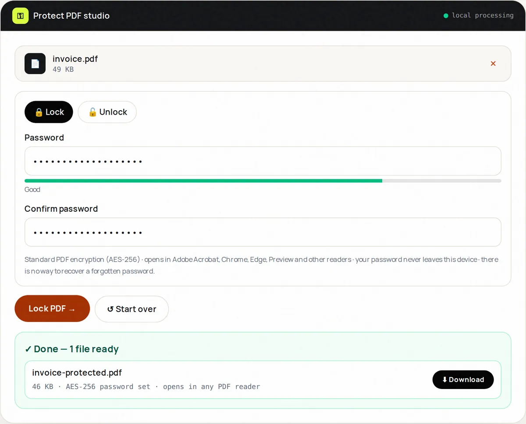The image size is (526, 424).
Task: Click the 'Done — 1 file ready' heading
Action: tap(72, 349)
